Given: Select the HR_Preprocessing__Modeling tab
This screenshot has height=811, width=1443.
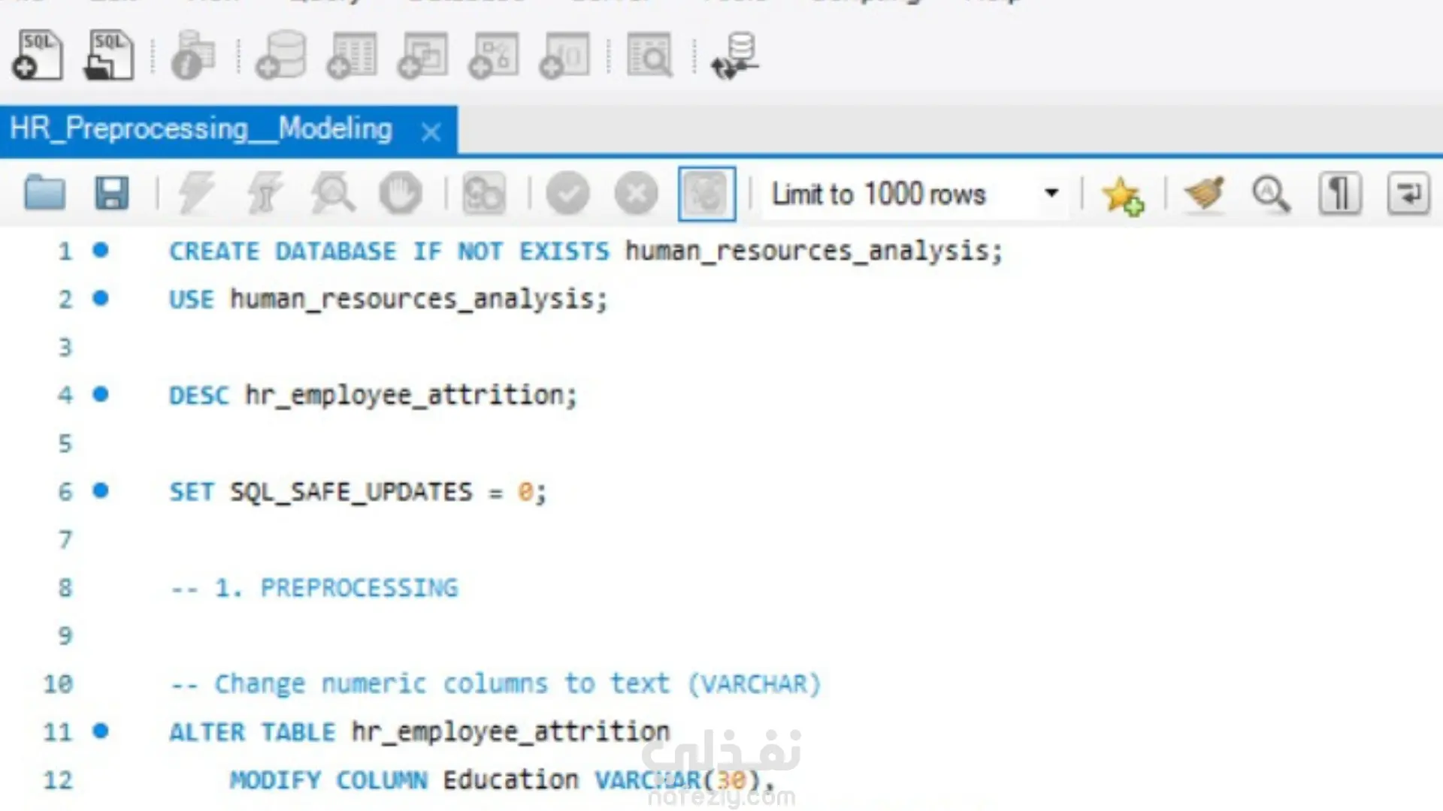Looking at the screenshot, I should [201, 130].
